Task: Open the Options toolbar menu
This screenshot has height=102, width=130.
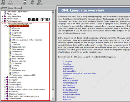Action: click(x=39, y=2)
